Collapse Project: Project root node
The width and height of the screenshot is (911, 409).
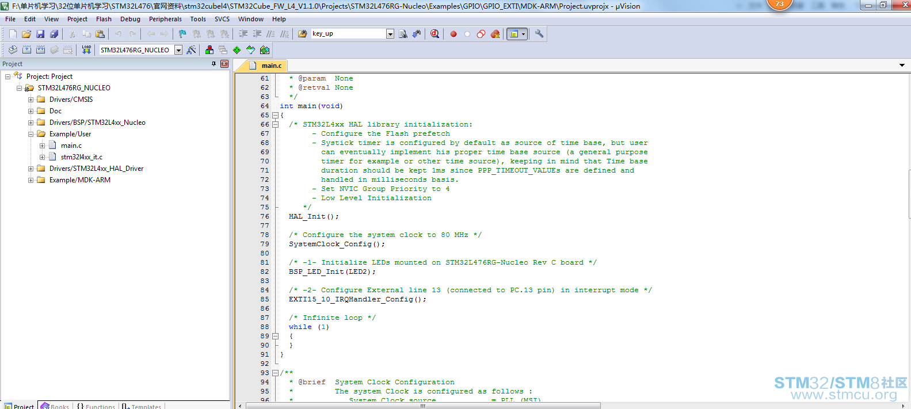pos(8,77)
